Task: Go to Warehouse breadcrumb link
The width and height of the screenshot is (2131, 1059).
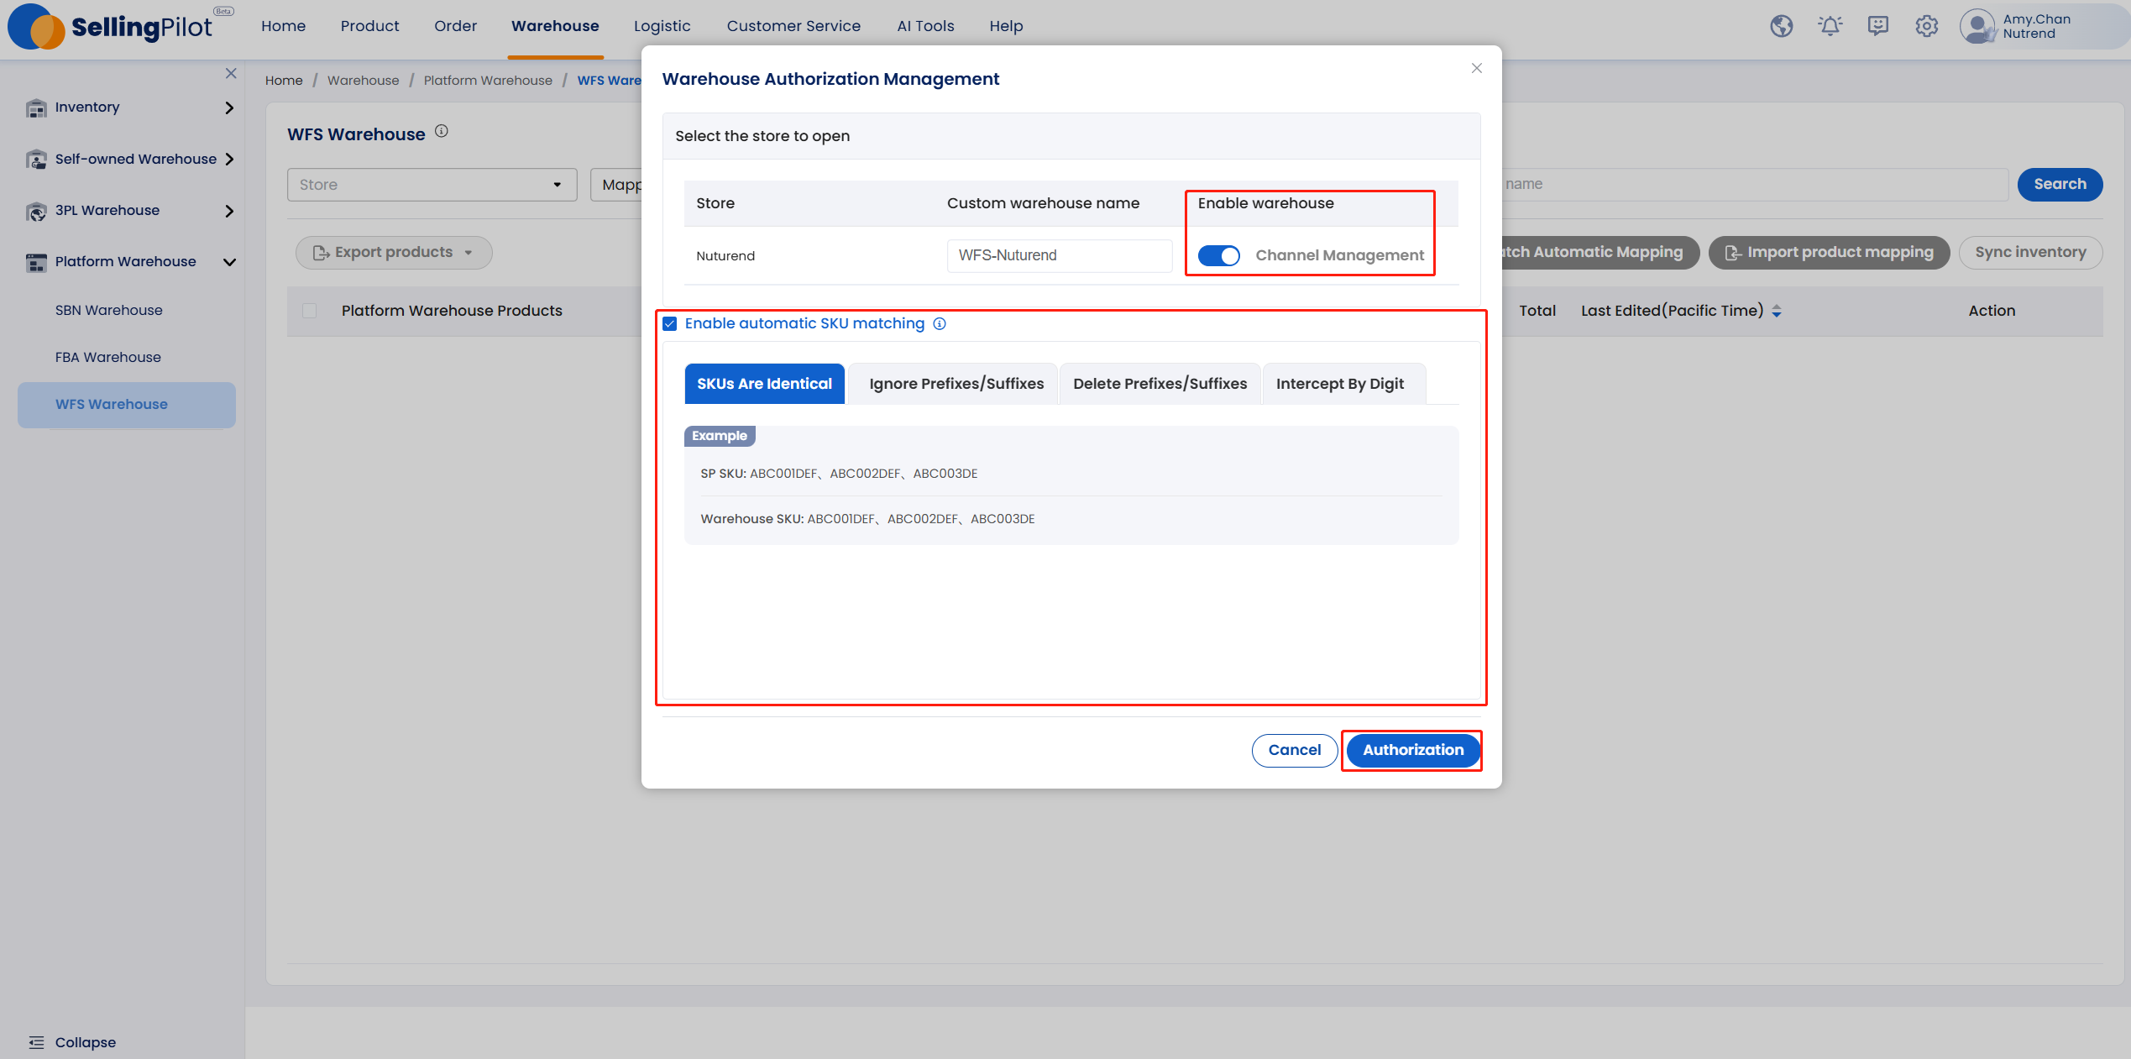Action: tap(363, 81)
